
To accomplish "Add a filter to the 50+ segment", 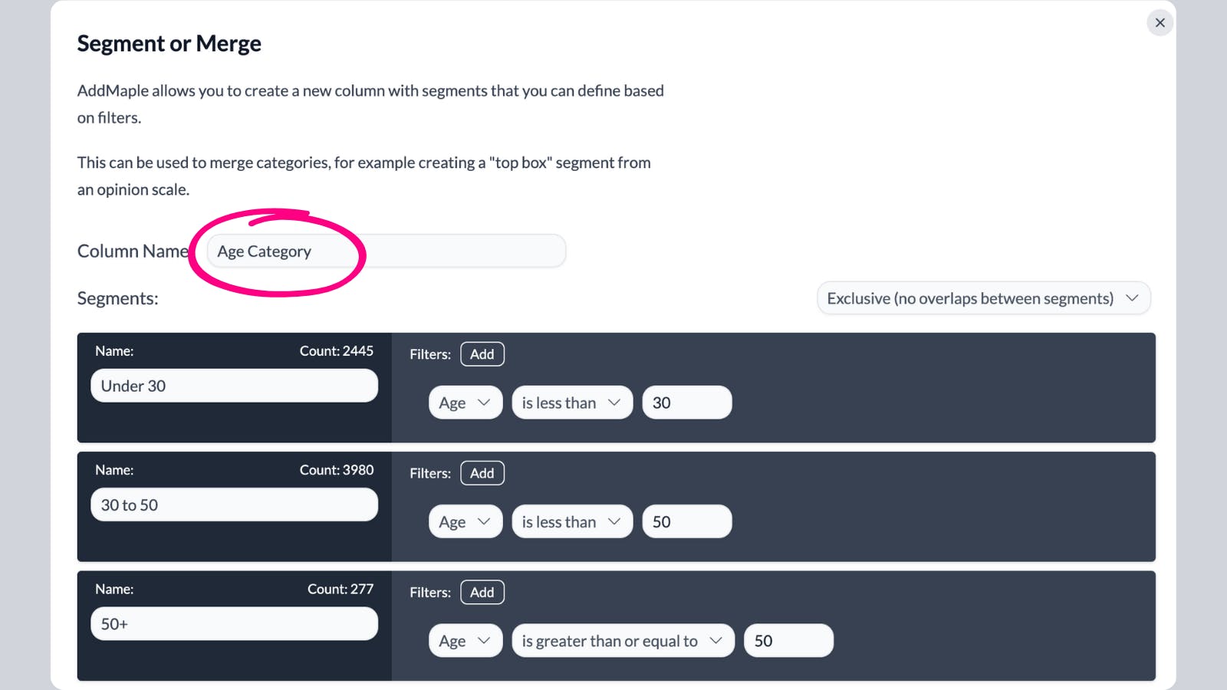I will 482,593.
